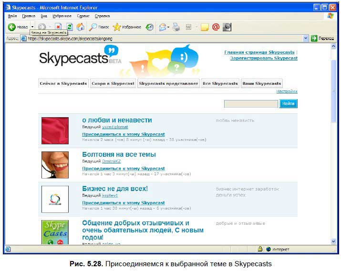Switch to the Скоро в Skypecast tab

tap(113, 83)
